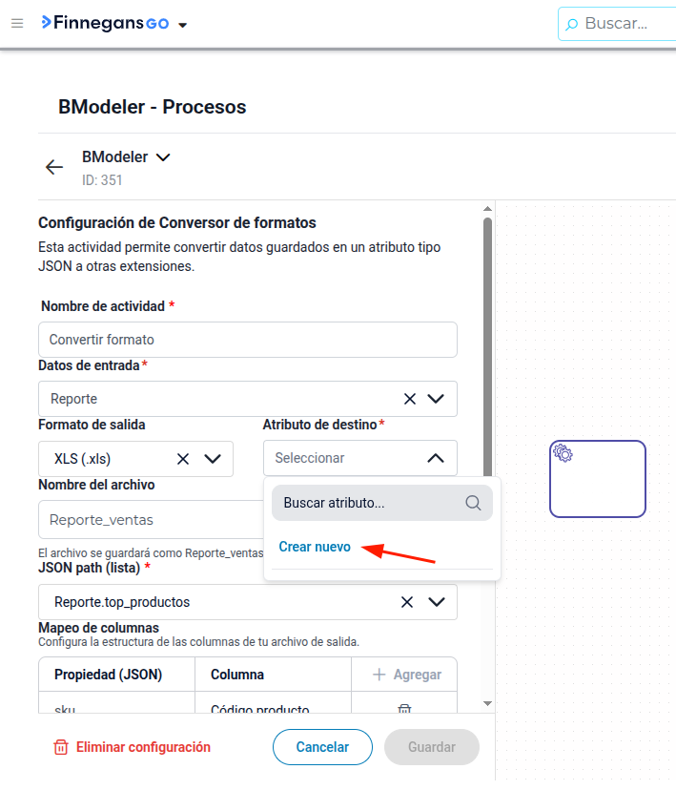The image size is (676, 811).
Task: Focus the Nombre de actividad field
Action: 248,340
